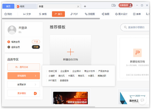The image size is (151, 109).
Task: Select the W 文字 document type
Action: 27,14
